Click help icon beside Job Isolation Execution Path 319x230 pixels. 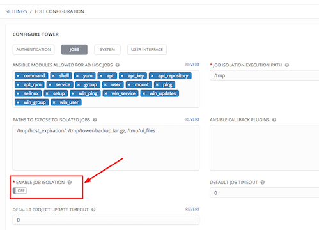click(x=287, y=65)
